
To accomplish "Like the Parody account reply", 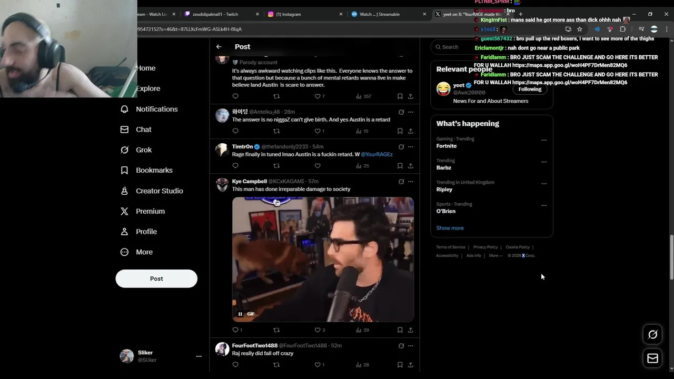I will (x=318, y=96).
